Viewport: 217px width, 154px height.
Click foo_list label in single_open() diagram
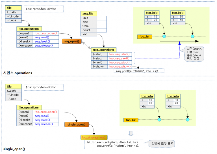131,120
